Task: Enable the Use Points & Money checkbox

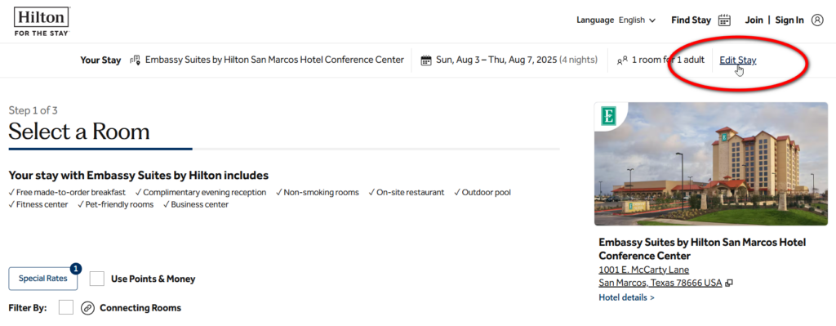Action: (x=96, y=279)
